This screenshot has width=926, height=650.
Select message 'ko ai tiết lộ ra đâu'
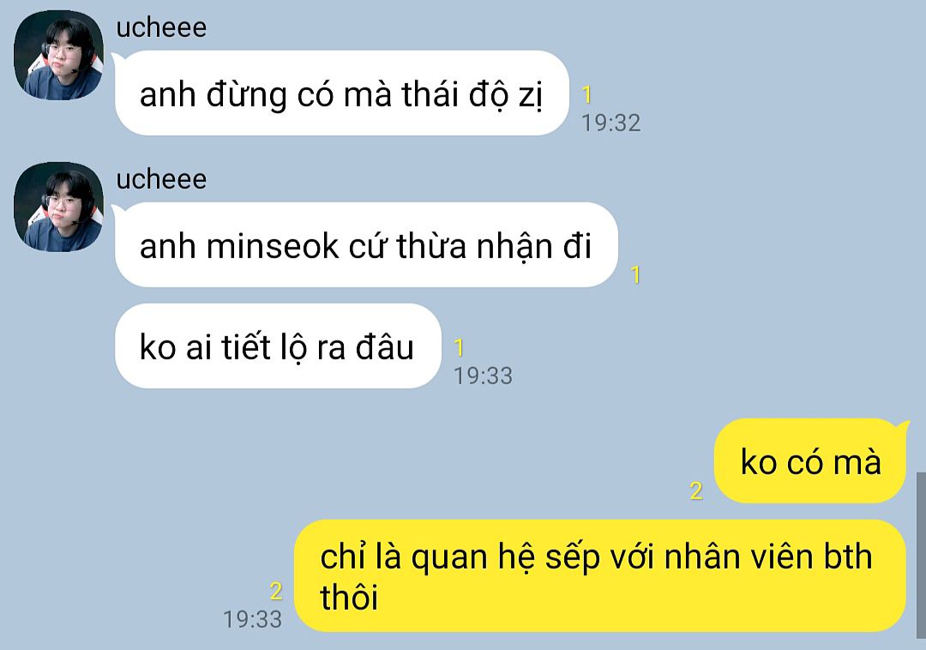278,346
